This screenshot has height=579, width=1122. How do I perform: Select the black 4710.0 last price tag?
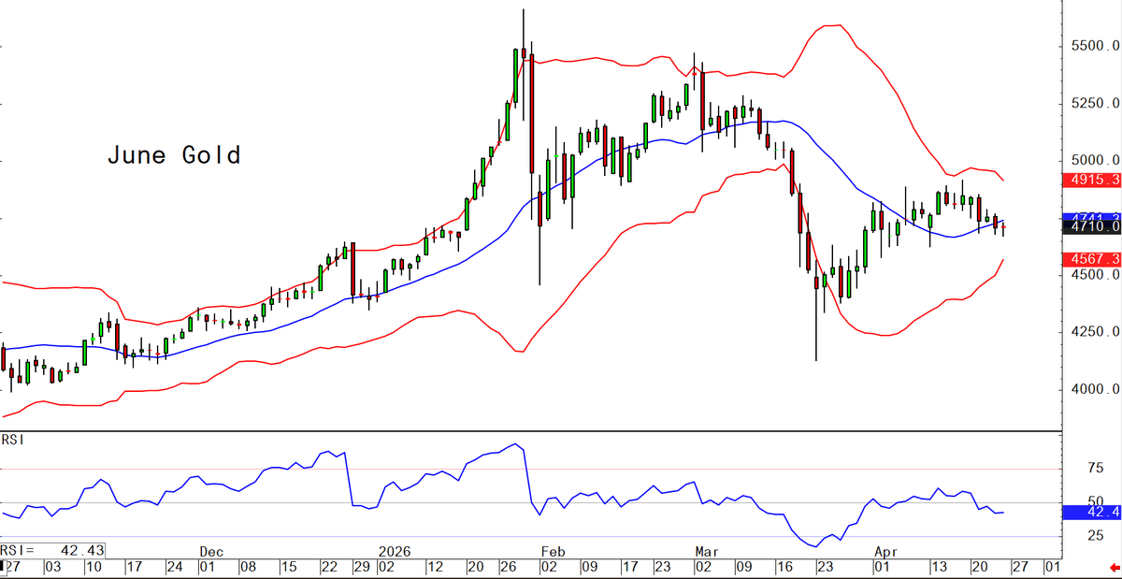(x=1091, y=226)
